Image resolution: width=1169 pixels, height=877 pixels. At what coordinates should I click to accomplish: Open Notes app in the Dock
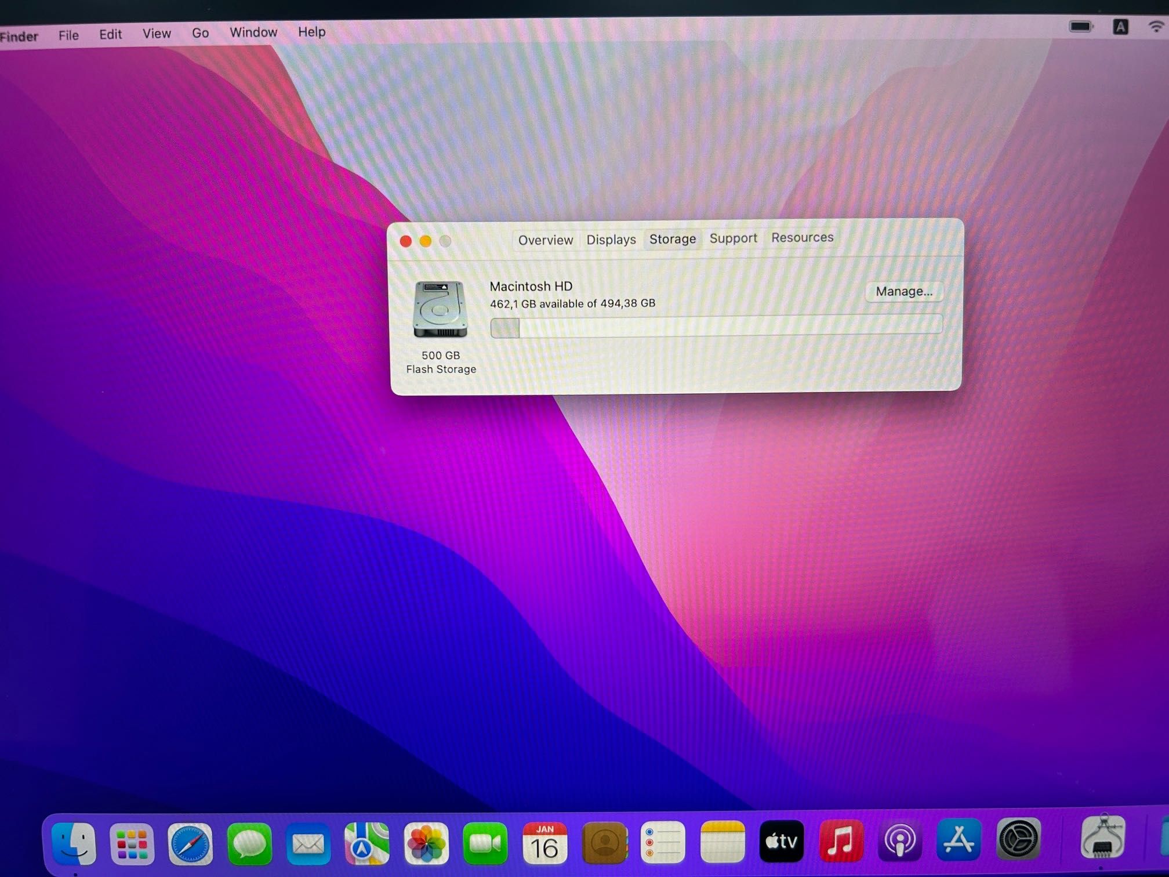[723, 842]
